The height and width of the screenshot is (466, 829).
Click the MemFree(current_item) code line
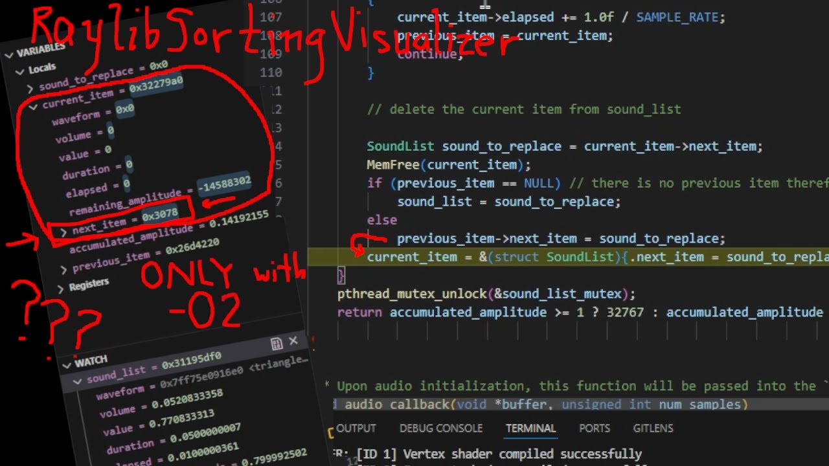click(x=449, y=164)
